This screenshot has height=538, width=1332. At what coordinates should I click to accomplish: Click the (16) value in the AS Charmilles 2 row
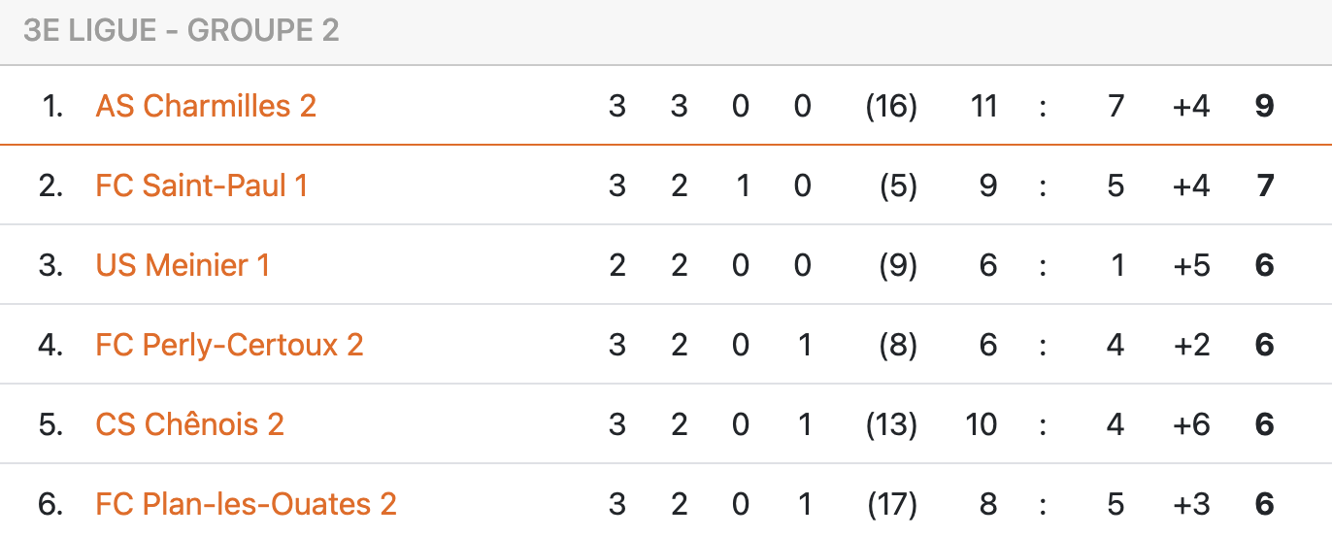click(x=891, y=106)
